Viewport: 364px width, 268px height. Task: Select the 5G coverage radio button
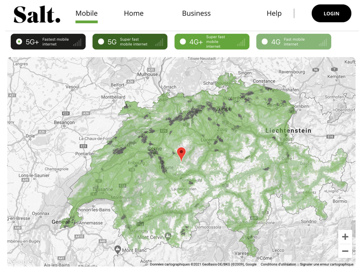[101, 42]
